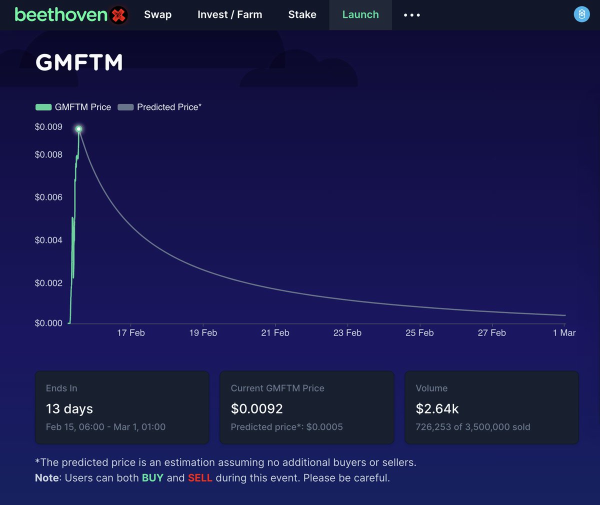The width and height of the screenshot is (600, 505).
Task: Click 'Current GMFTM Price' card label
Action: pyautogui.click(x=277, y=388)
